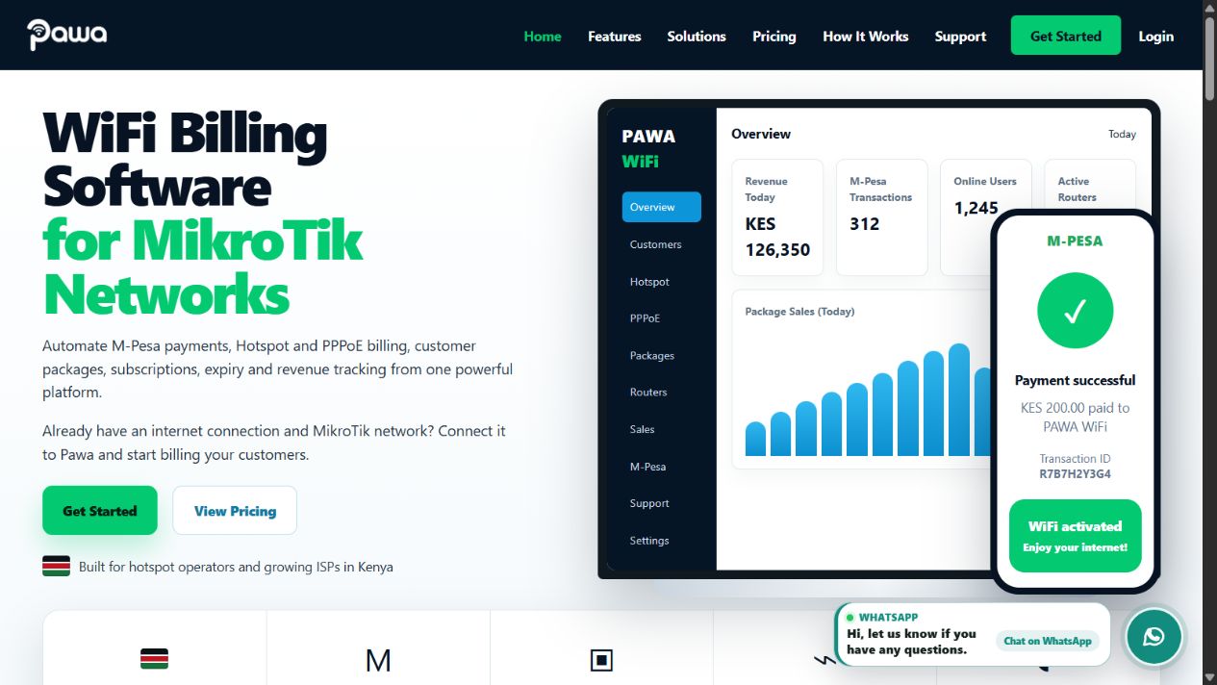1217x685 pixels.
Task: Click the M-Pesa Transactions card
Action: click(x=881, y=217)
